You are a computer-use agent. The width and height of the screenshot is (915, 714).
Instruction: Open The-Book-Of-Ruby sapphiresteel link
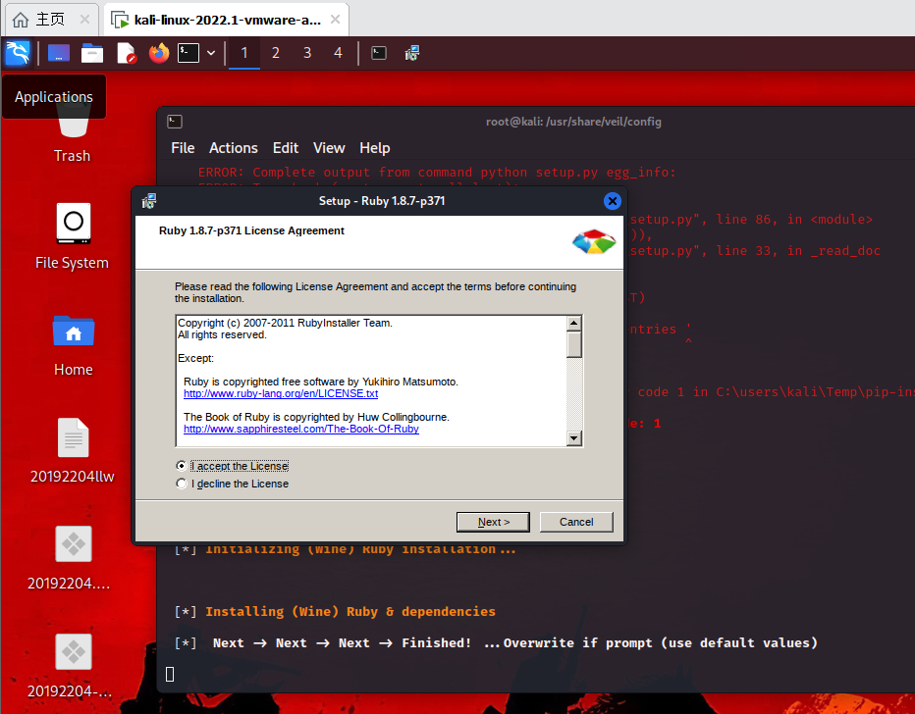[x=301, y=429]
